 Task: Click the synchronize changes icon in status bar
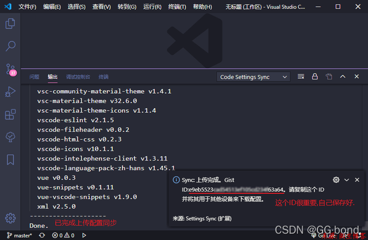42,235
